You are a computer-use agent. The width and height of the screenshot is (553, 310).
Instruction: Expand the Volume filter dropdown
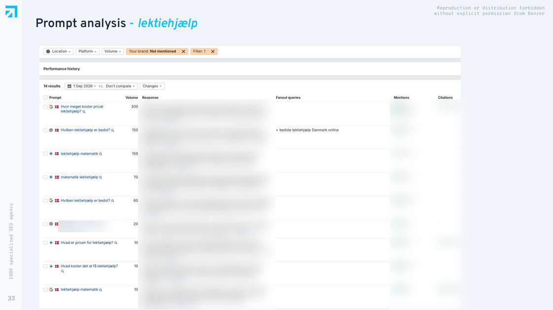tap(113, 52)
